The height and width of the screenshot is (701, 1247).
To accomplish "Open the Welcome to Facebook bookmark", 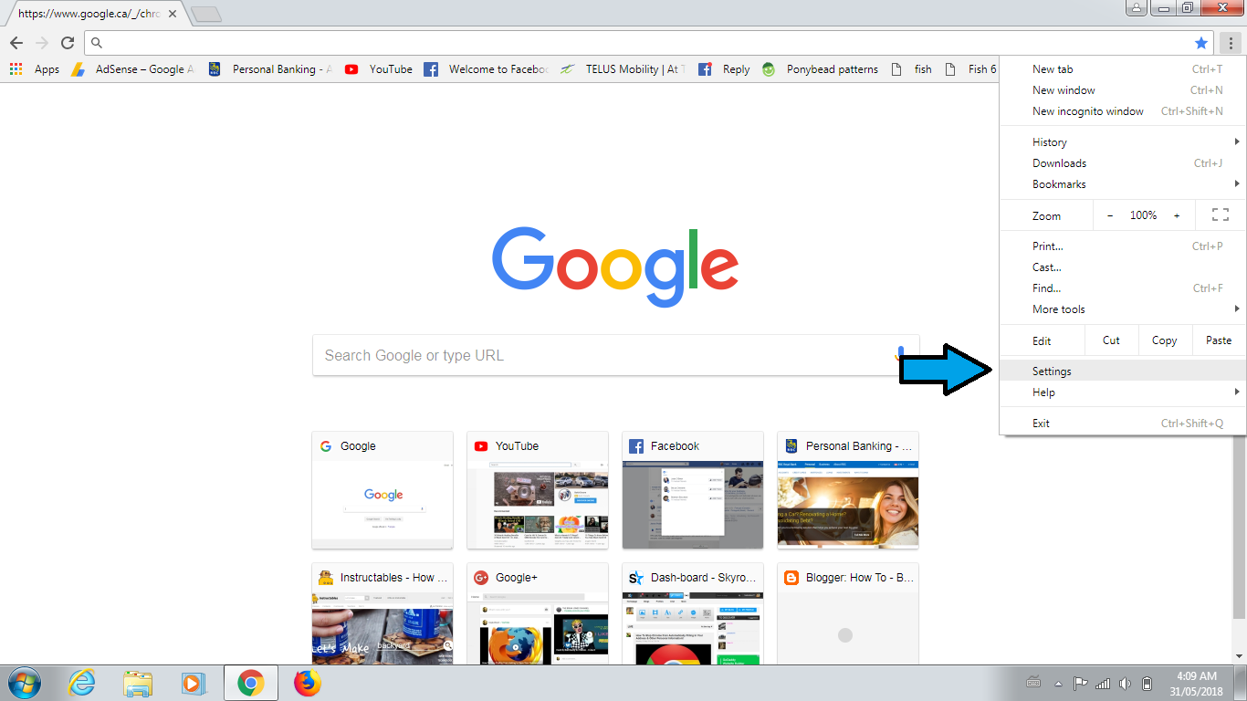I will pos(486,69).
